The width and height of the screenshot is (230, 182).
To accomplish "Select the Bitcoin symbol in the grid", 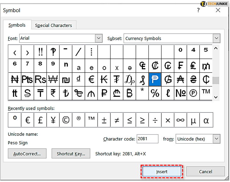I will tap(129, 93).
